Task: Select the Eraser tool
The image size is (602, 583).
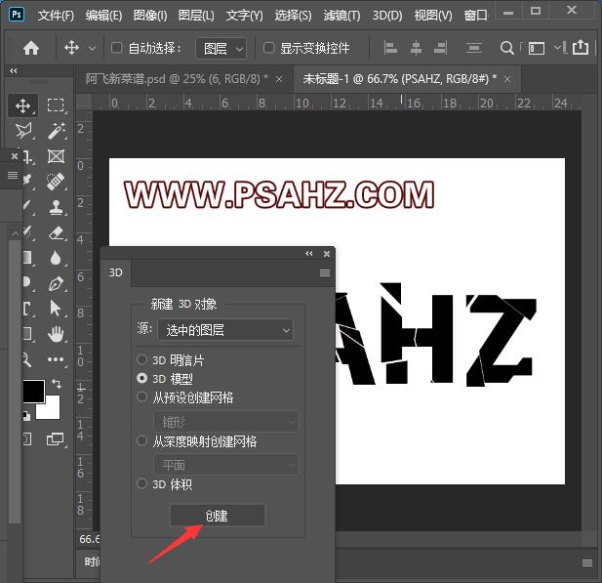Action: coord(57,232)
